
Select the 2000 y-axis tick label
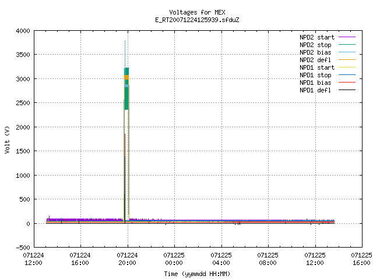point(23,127)
